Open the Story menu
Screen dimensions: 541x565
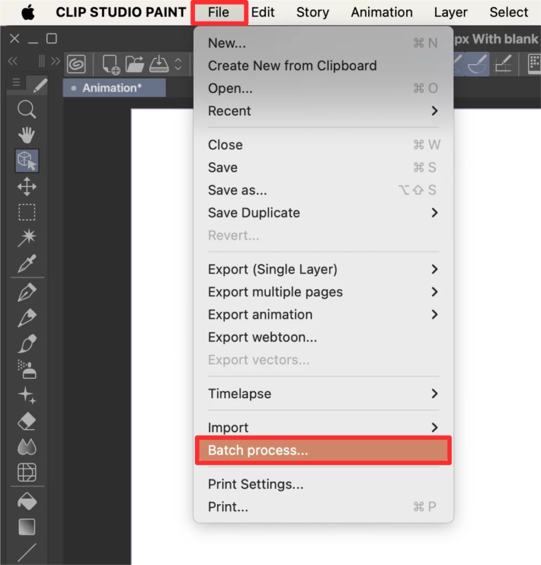(312, 12)
